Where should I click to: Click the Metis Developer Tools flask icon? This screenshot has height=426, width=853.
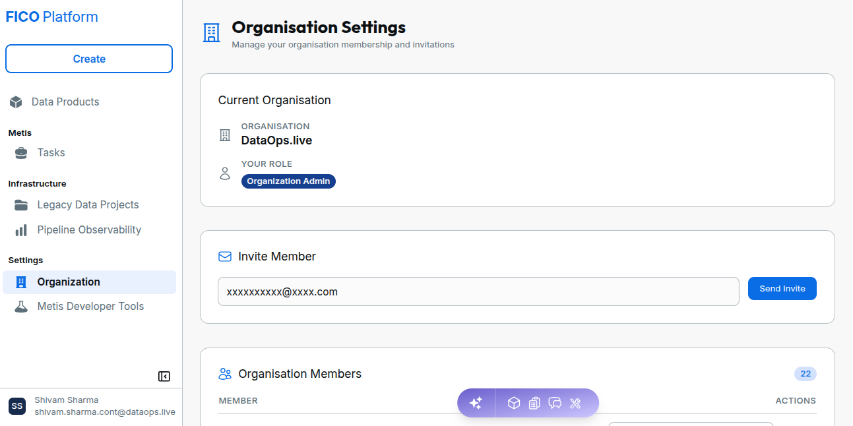[x=21, y=307]
